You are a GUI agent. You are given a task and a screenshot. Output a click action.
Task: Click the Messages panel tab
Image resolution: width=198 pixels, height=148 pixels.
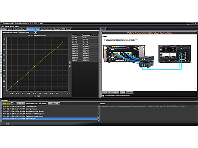click(5, 100)
